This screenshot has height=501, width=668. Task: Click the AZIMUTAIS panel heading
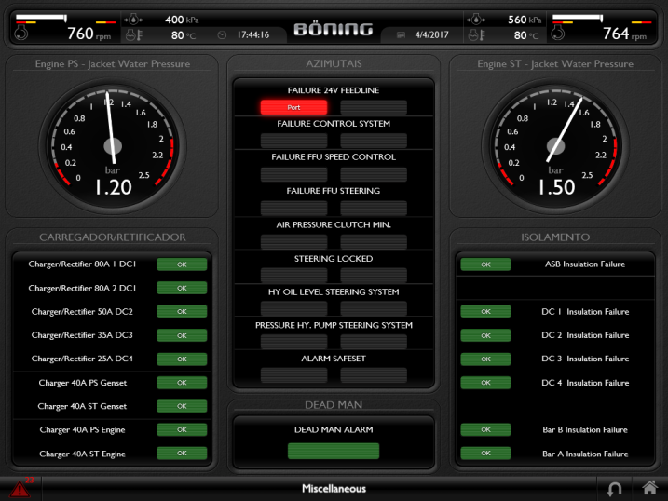[x=334, y=64]
